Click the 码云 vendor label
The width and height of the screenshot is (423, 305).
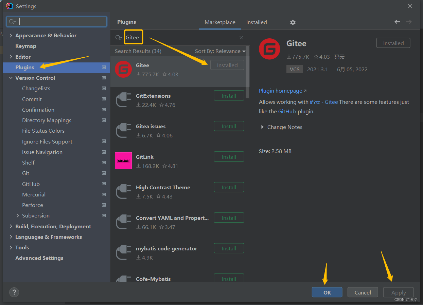coord(339,57)
